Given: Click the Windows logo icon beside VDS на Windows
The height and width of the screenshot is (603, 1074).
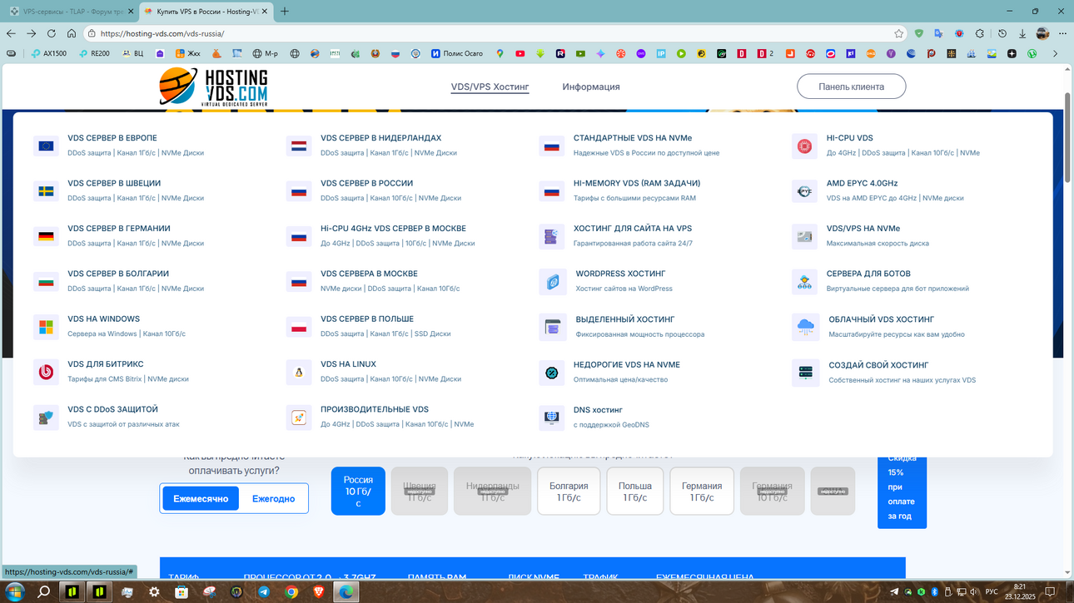Looking at the screenshot, I should click(46, 327).
